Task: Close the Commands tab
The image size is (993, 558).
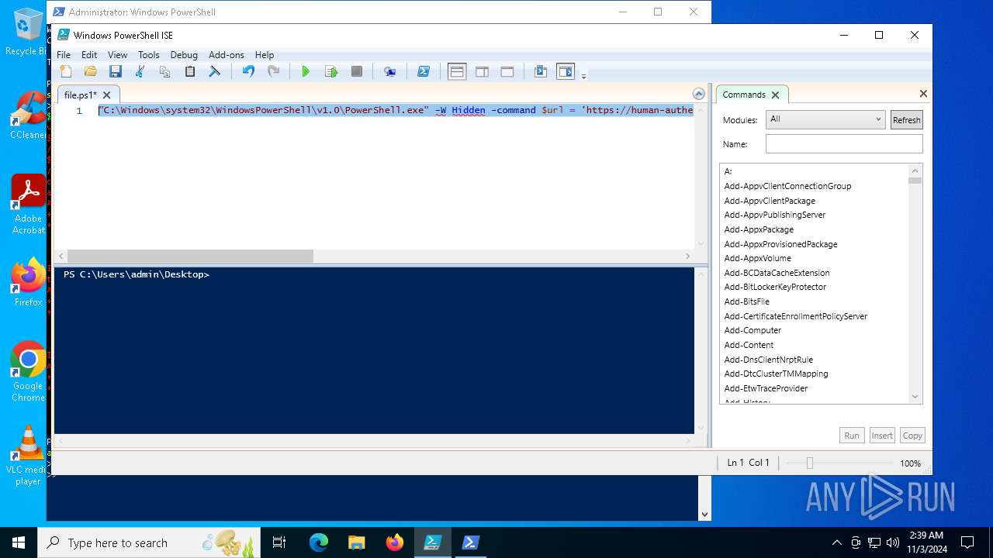Action: (x=775, y=95)
